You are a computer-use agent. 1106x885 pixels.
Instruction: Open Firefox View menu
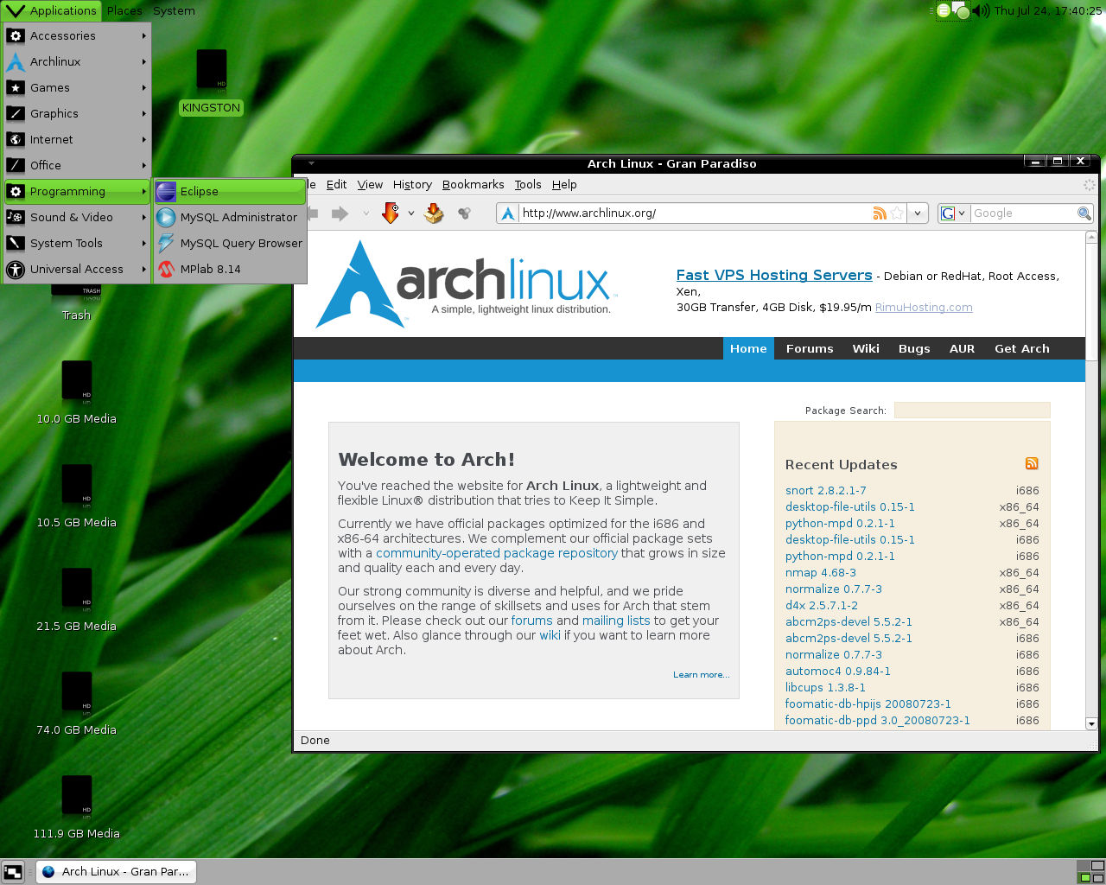[x=370, y=184]
